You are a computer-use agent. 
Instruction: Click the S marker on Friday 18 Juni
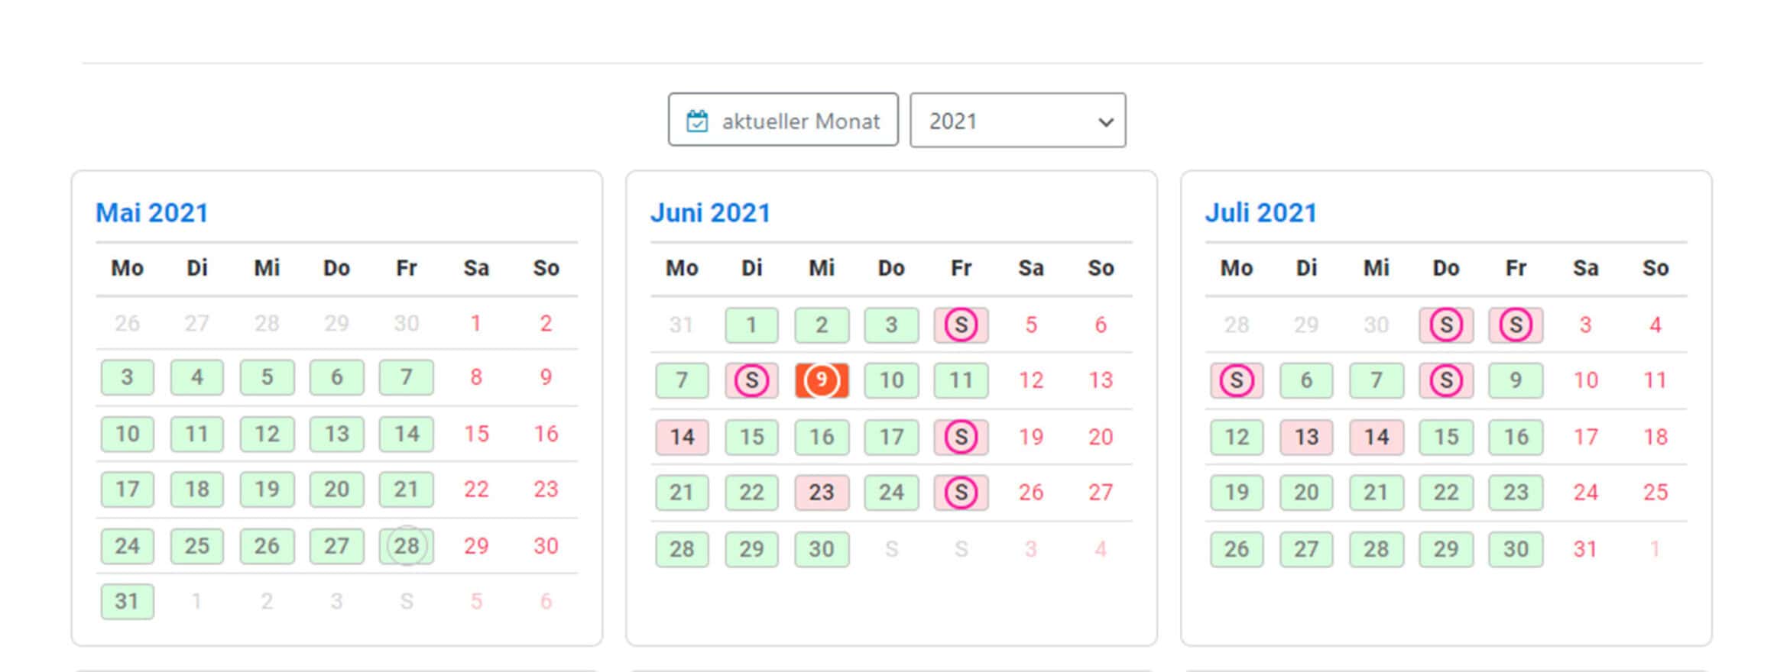[x=961, y=437]
